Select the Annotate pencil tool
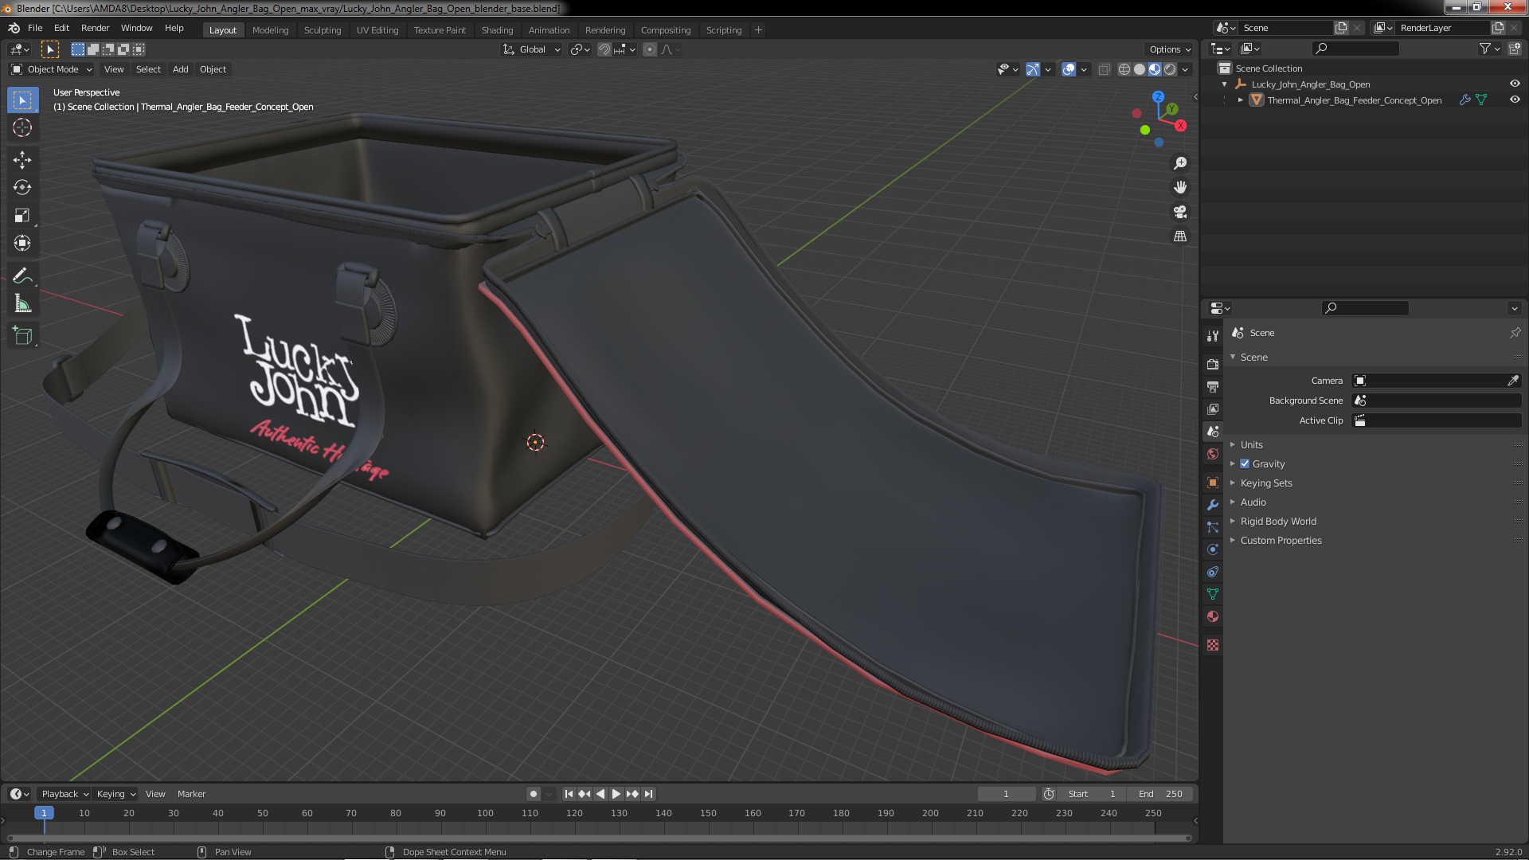The image size is (1529, 860). tap(22, 276)
